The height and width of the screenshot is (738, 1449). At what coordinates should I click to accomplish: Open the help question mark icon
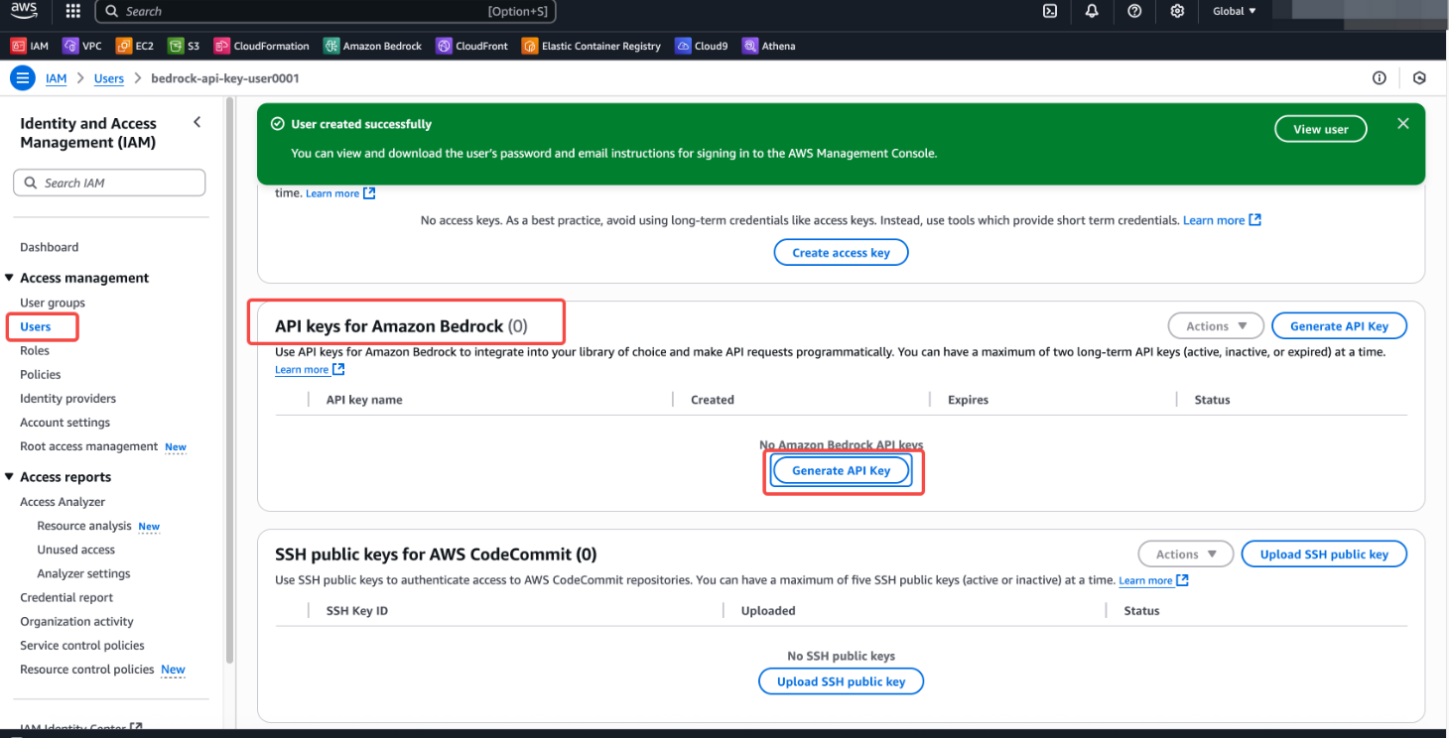[1134, 11]
